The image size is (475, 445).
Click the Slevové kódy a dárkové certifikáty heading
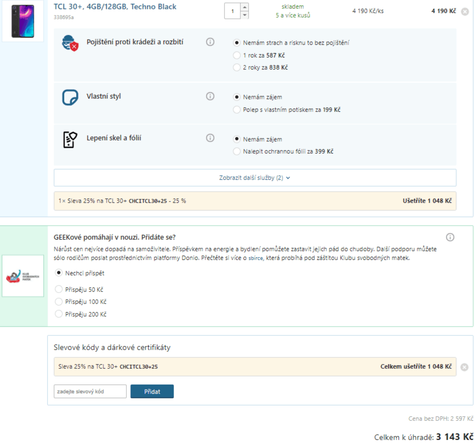point(112,348)
